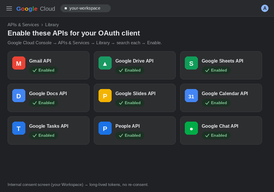Image resolution: width=274 pixels, height=192 pixels.
Task: Select the Google Tasks API title
Action: (x=49, y=126)
